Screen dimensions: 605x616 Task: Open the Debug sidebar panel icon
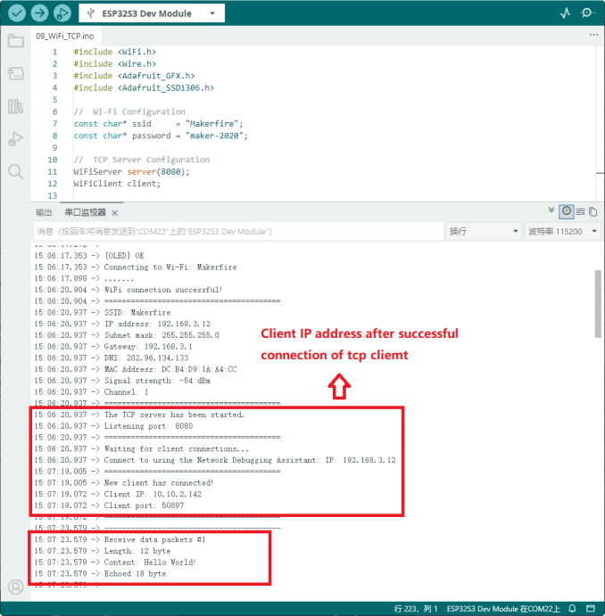16,139
